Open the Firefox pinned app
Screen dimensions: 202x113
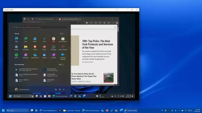click(44, 48)
